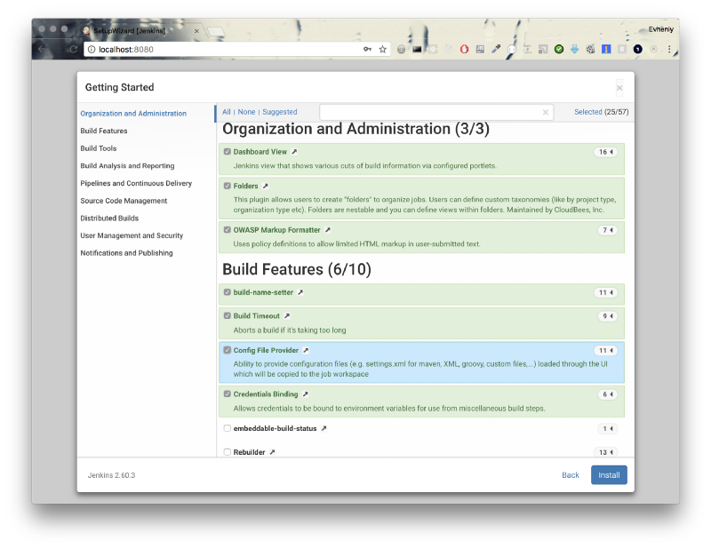Go back using browser back arrow
This screenshot has width=711, height=549.
point(42,49)
